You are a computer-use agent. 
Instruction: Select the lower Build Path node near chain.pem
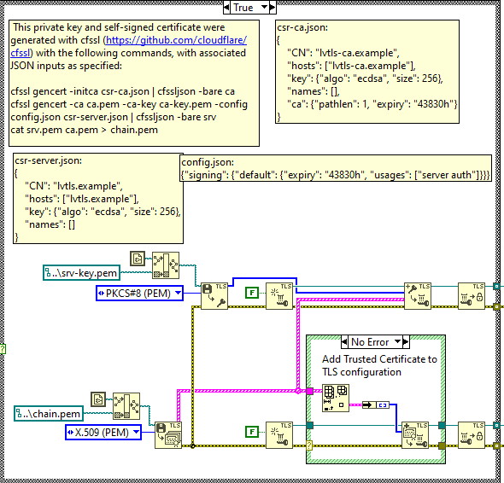tap(126, 406)
